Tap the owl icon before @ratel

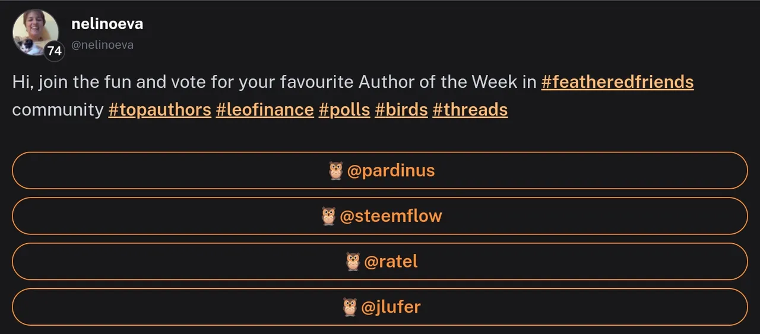353,262
